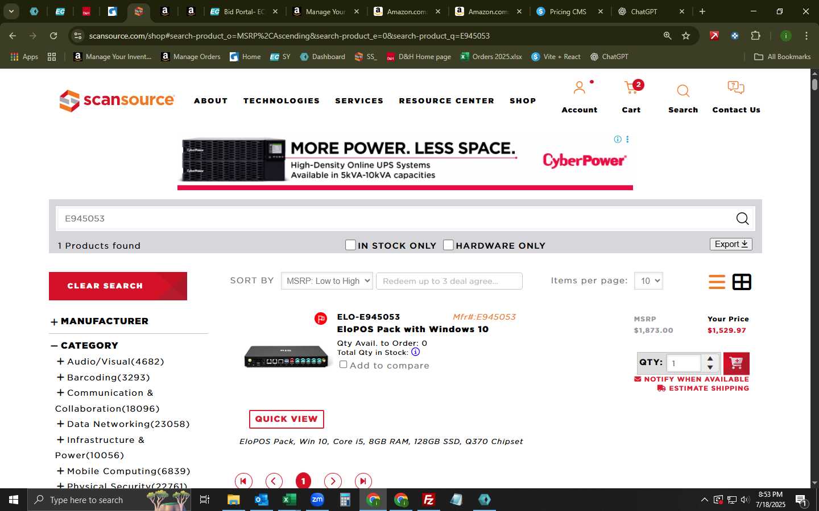The image size is (819, 511).
Task: Click the Estimate Shipping link
Action: [703, 388]
